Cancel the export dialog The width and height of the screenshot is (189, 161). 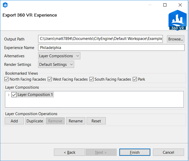click(168, 152)
